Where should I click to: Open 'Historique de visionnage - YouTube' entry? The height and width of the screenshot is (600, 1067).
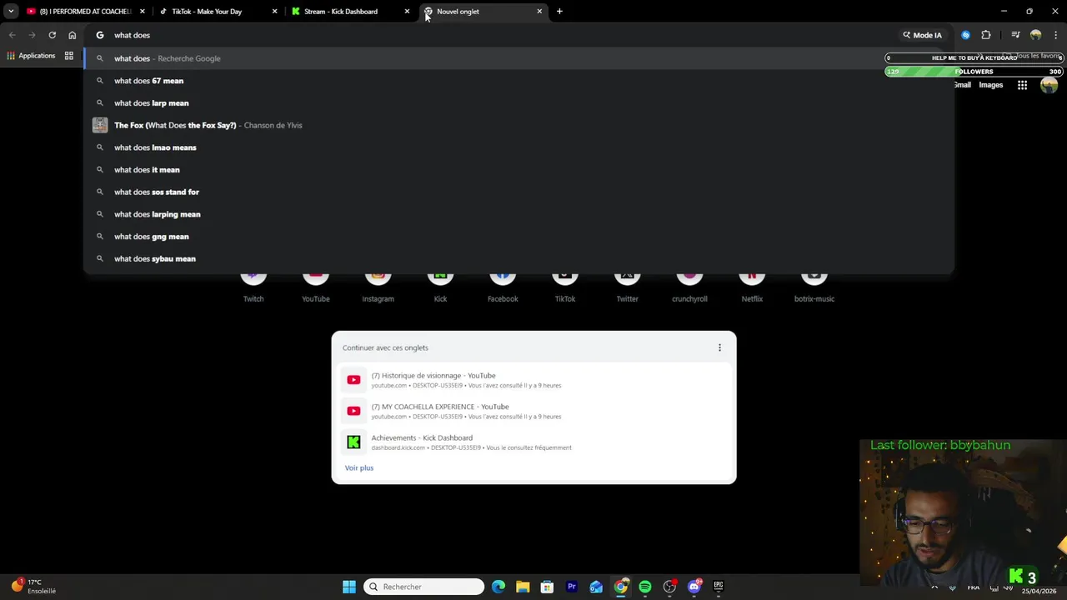point(533,380)
